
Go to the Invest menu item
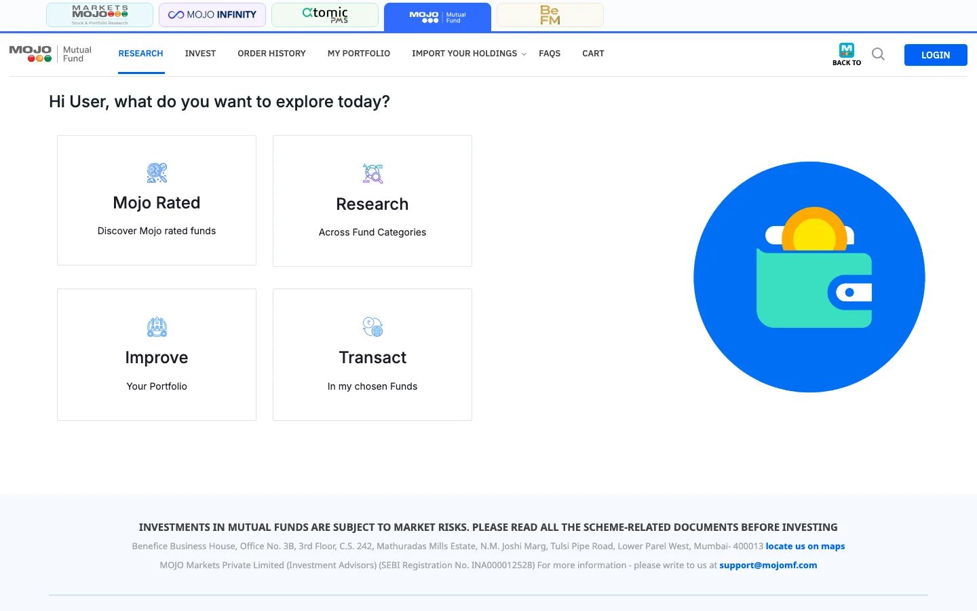(200, 54)
